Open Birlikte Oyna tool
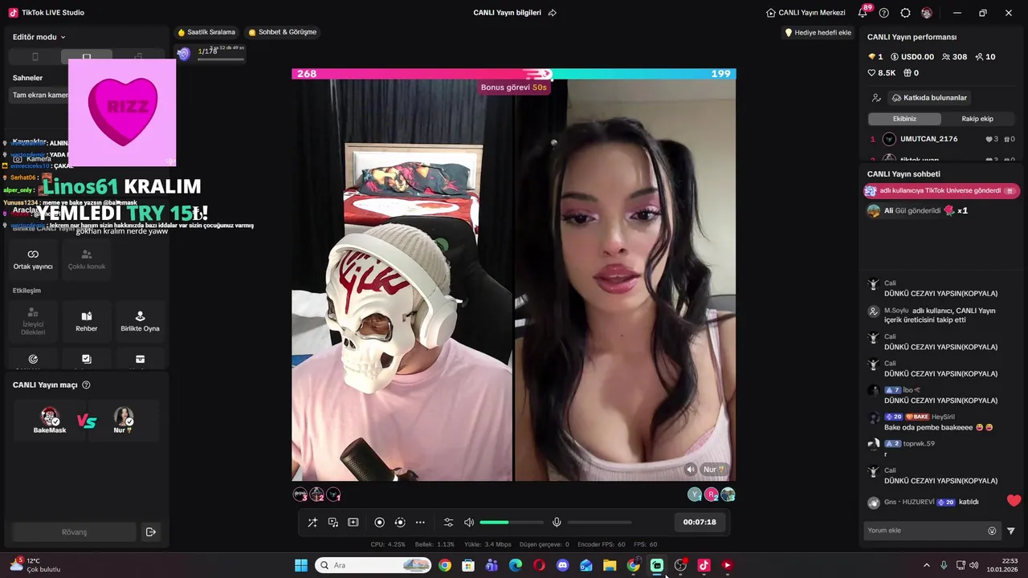Image resolution: width=1028 pixels, height=578 pixels. [140, 321]
